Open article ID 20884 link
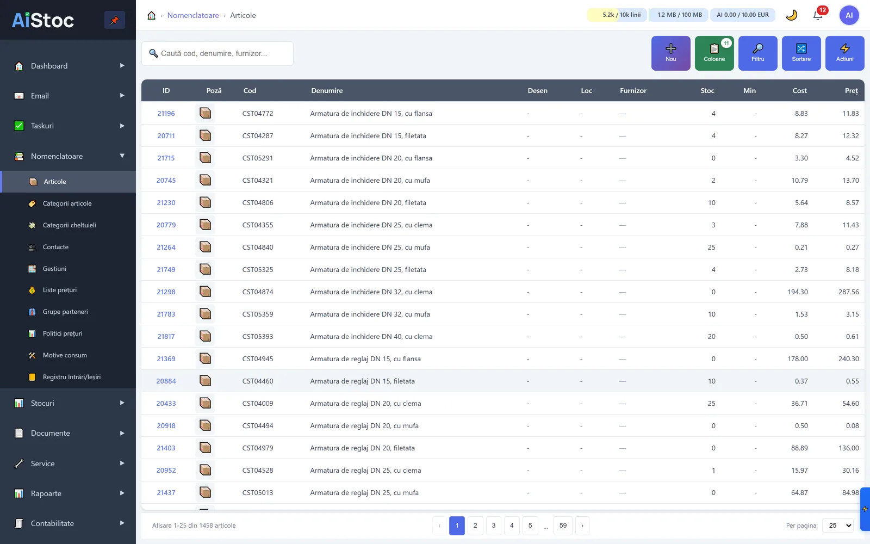The width and height of the screenshot is (870, 544). pos(166,381)
